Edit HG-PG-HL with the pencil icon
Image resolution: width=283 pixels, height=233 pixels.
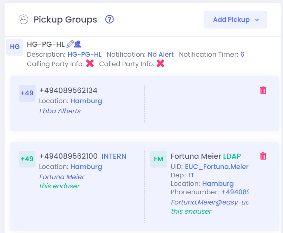pos(70,44)
